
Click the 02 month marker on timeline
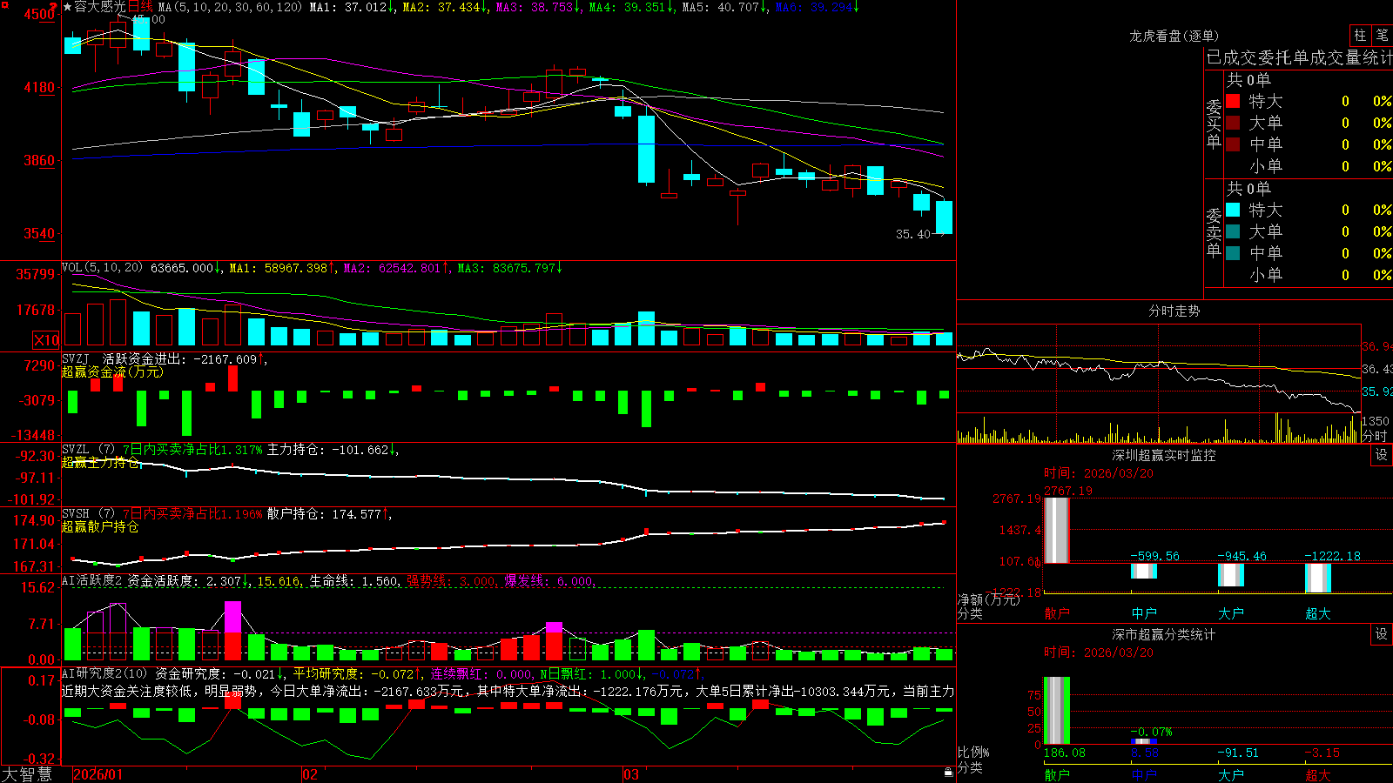309,774
